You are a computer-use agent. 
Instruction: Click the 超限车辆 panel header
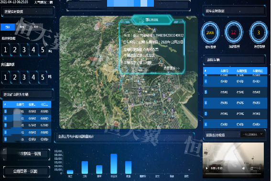point(234,60)
